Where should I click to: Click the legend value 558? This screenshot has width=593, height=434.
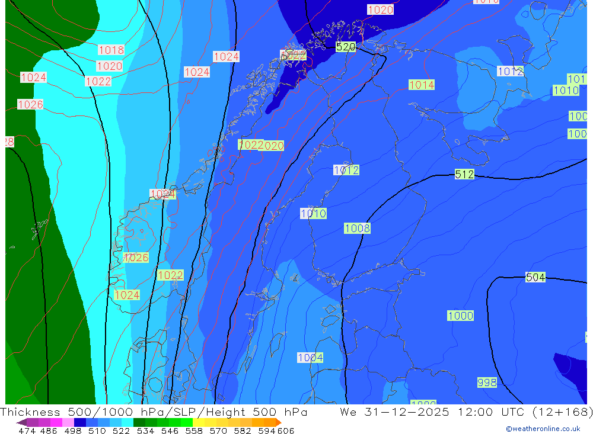tap(194, 430)
